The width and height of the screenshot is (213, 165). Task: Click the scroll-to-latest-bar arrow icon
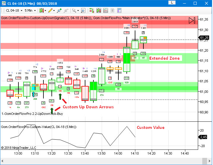(192, 20)
